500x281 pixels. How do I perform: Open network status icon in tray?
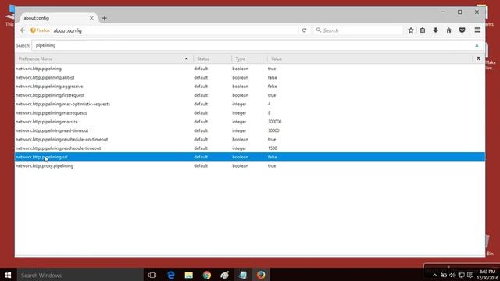462,276
